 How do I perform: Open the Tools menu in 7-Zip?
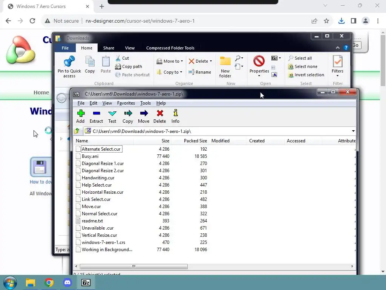(146, 103)
